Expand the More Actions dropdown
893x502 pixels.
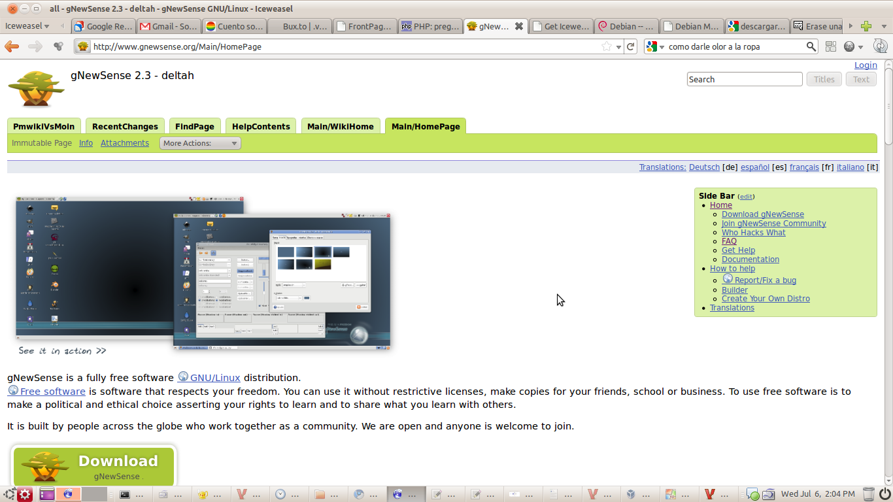200,143
